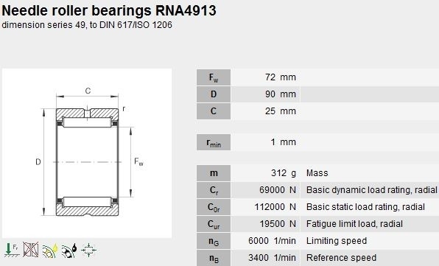This screenshot has width=439, height=266.
Task: Click the yellow oil lubrication icon
Action: click(x=50, y=251)
